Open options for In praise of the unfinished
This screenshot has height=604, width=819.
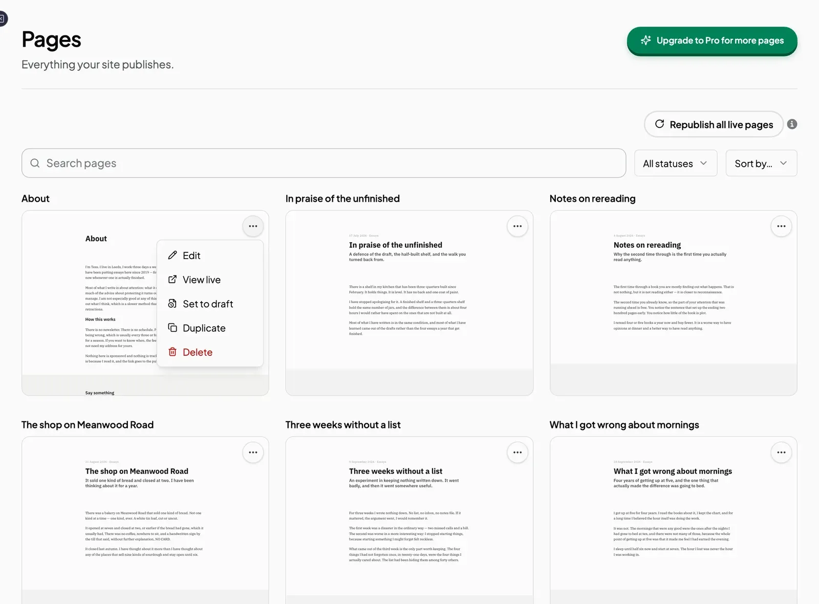point(518,226)
